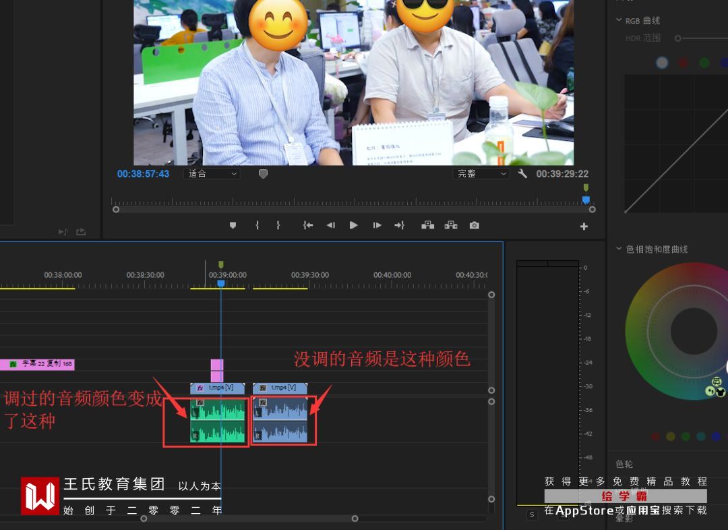Click the timeline ruler at 00:40:00:00
Screen dimensions: 728x530
(392, 275)
